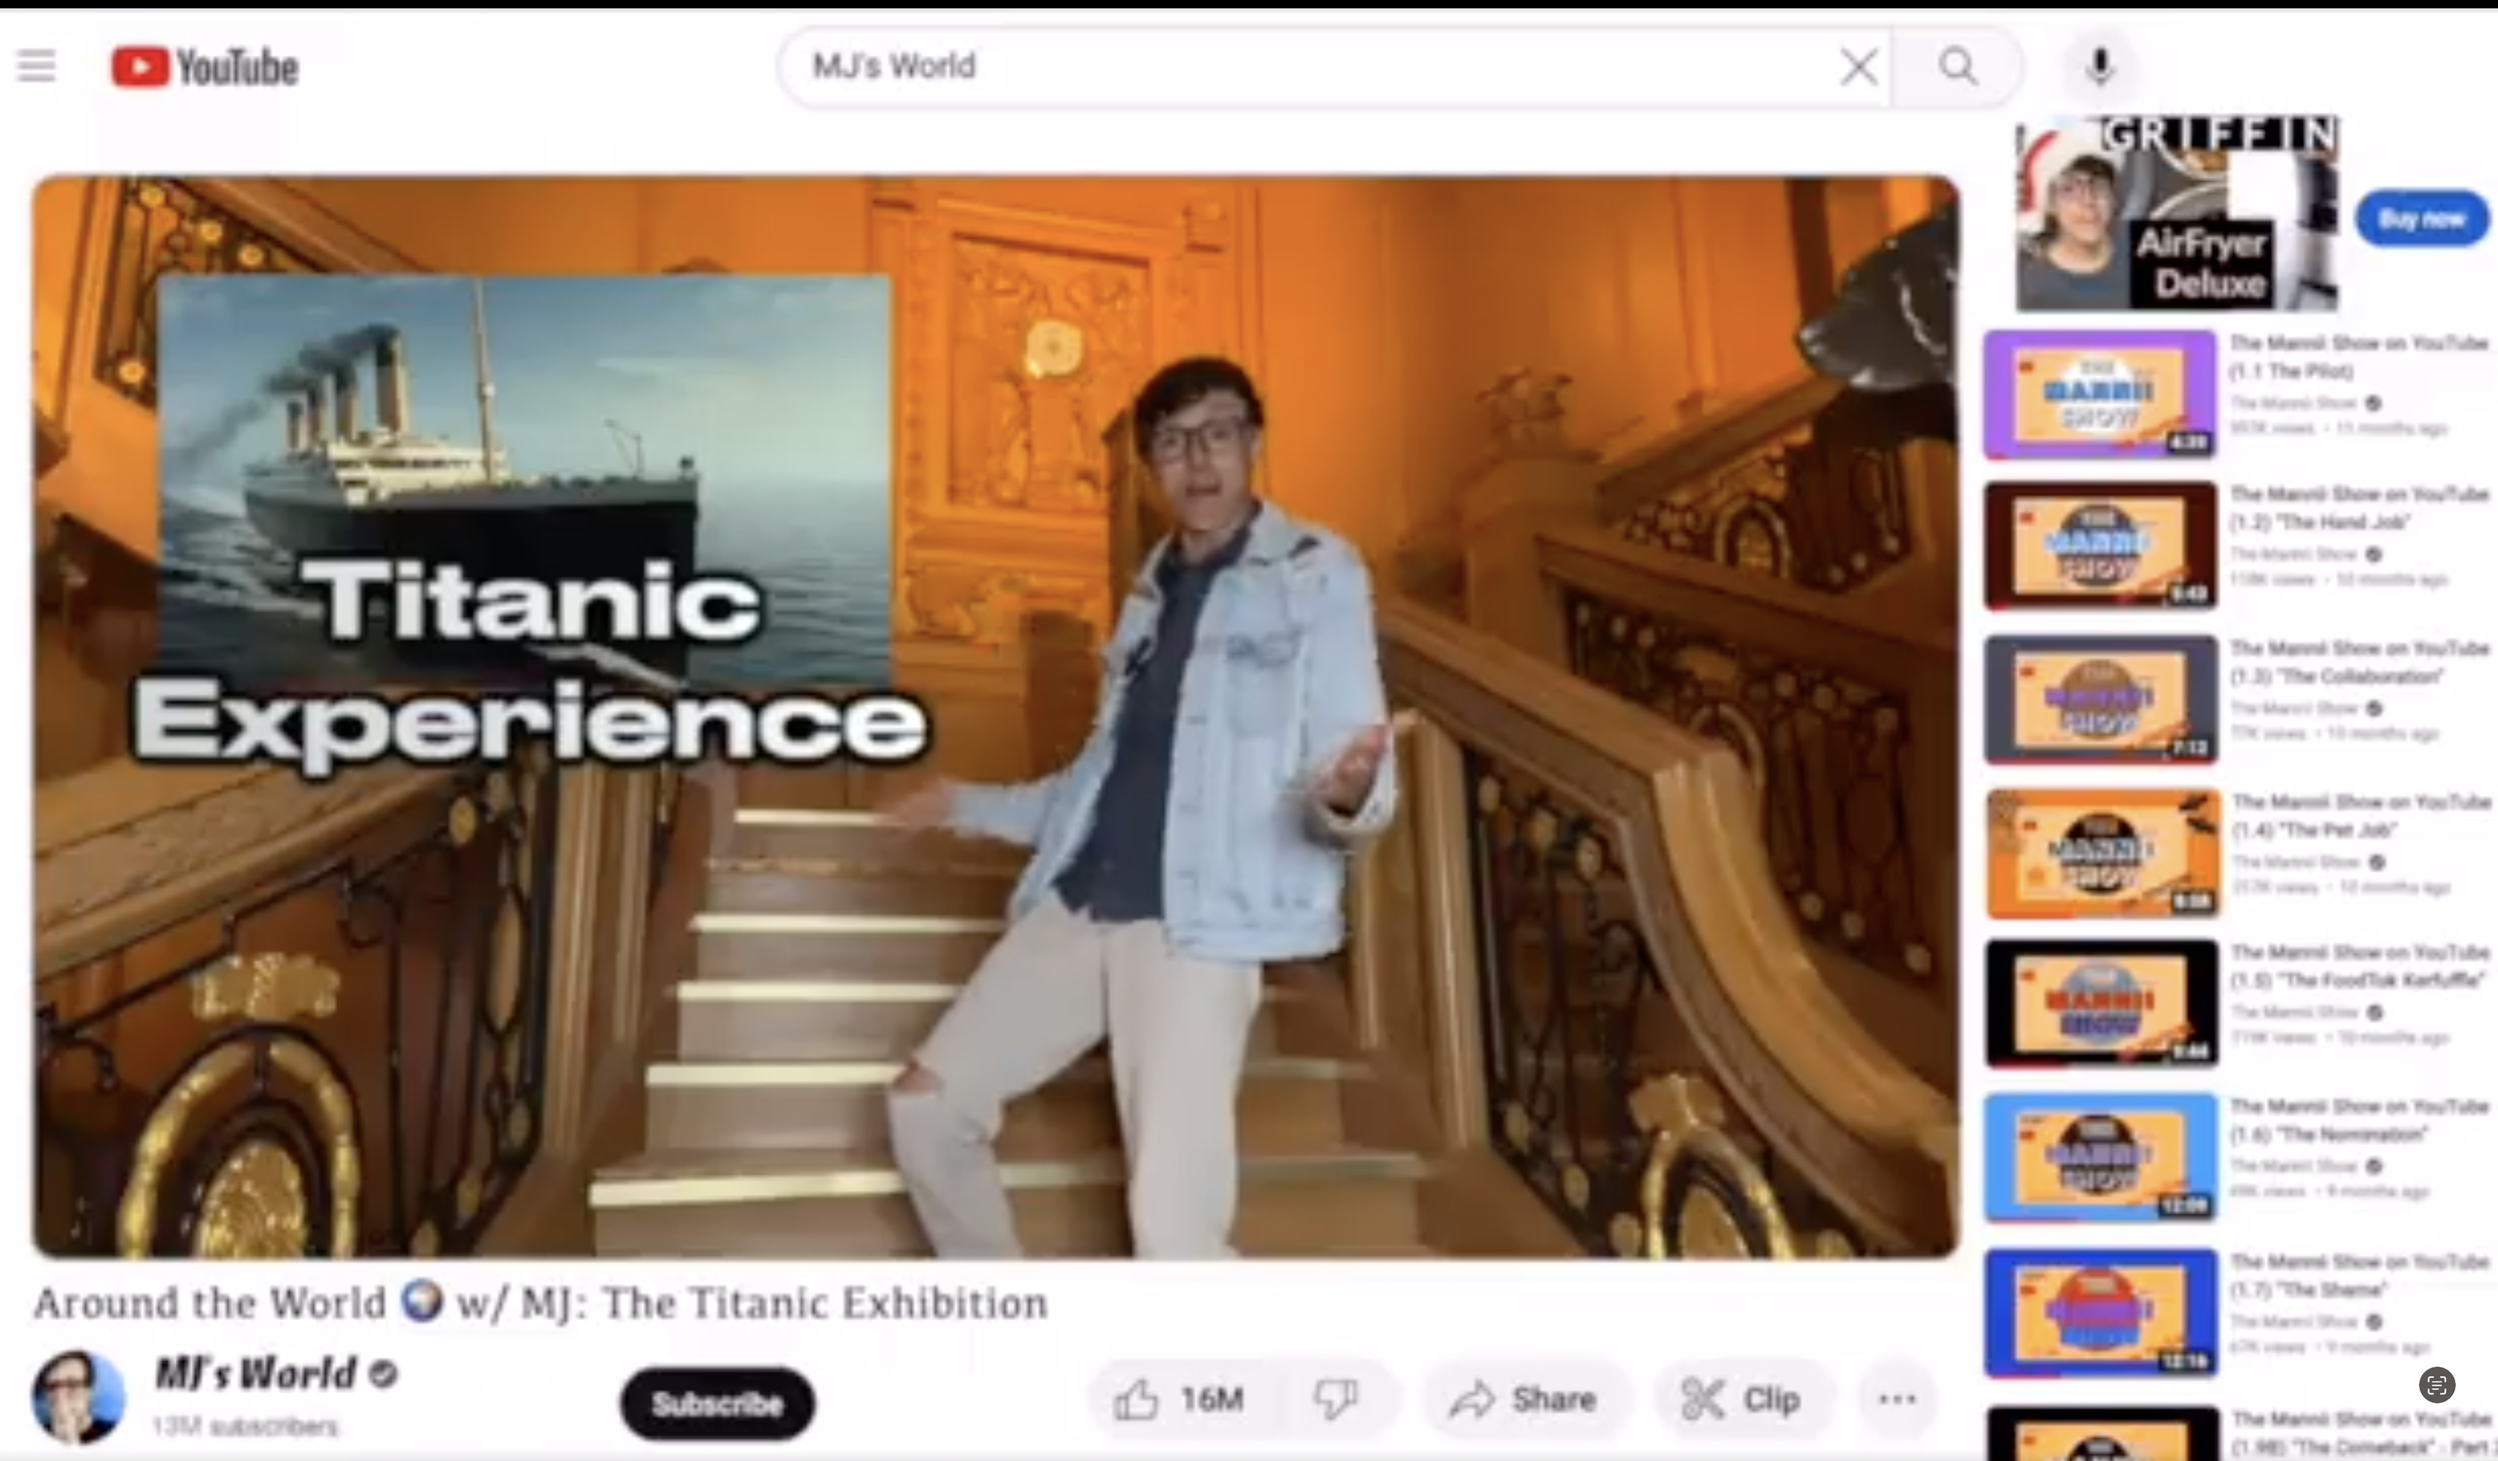
Task: Open MJ's World channel avatar
Action: (x=78, y=1397)
